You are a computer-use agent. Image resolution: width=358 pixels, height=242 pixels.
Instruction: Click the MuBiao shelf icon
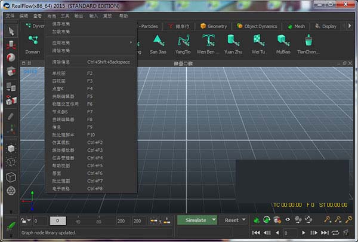click(x=283, y=45)
